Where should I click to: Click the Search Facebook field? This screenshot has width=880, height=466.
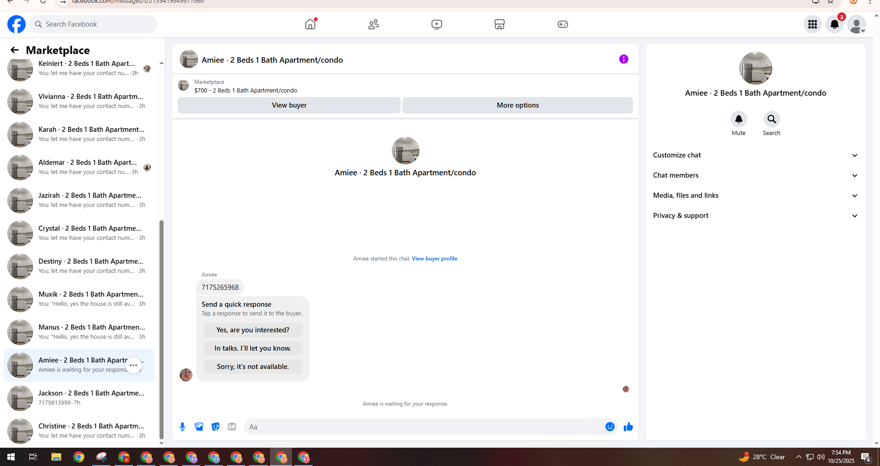coord(93,24)
